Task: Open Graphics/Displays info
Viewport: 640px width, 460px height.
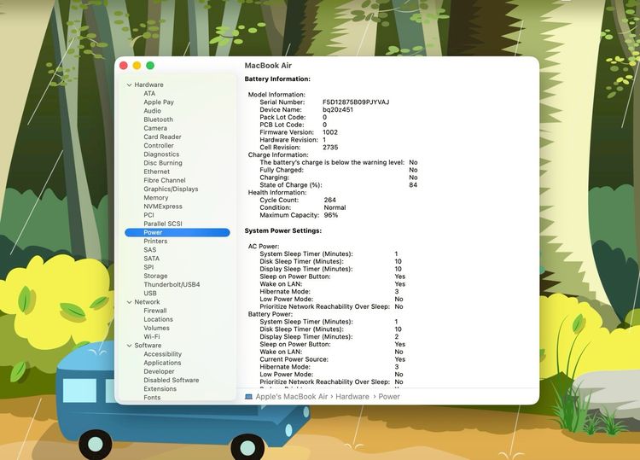Action: click(x=171, y=189)
